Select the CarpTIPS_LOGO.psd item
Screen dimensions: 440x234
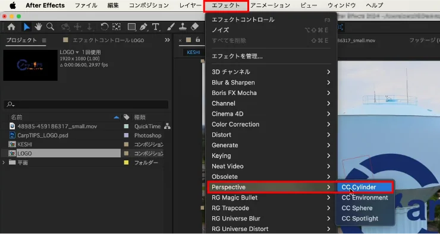[43, 135]
